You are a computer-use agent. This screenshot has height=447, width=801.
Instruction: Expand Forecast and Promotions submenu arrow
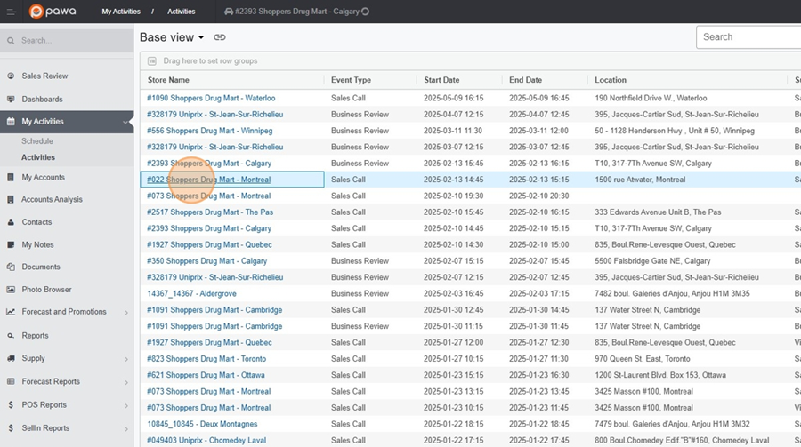126,312
